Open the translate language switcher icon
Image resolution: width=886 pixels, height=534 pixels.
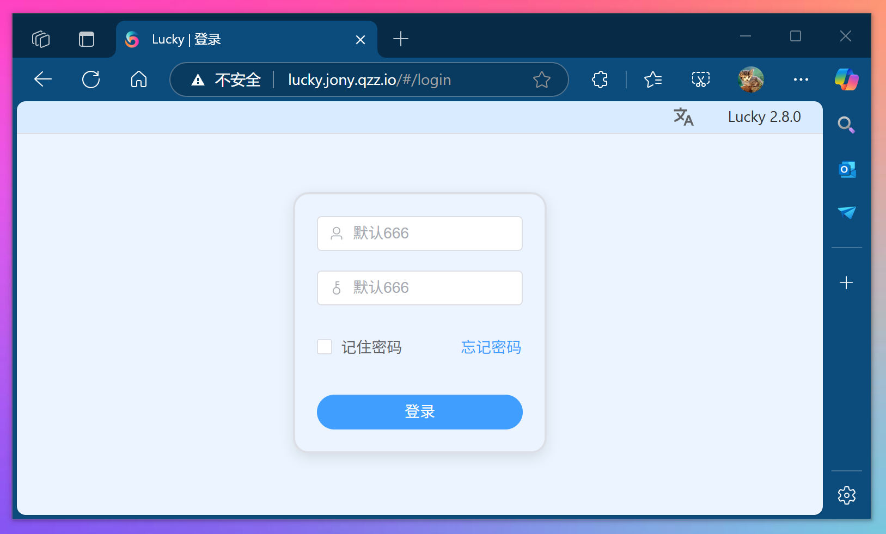click(x=683, y=117)
